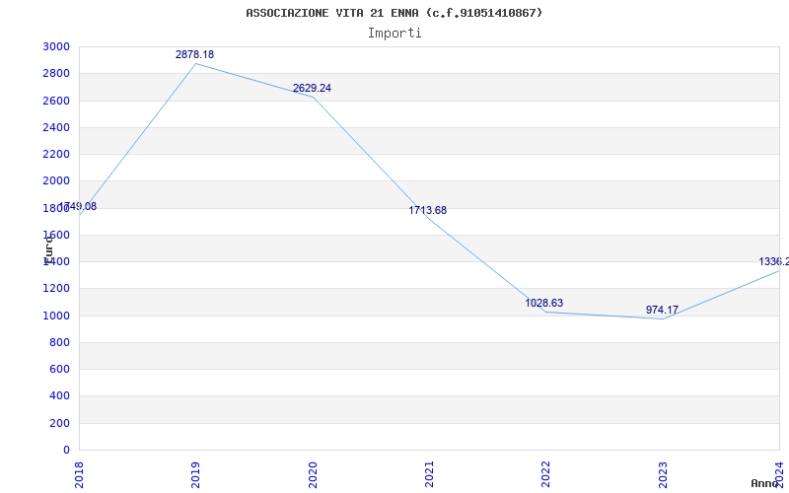Viewport: 789px width, 493px height.
Task: Click the x-axis year 2023
Action: (x=663, y=474)
